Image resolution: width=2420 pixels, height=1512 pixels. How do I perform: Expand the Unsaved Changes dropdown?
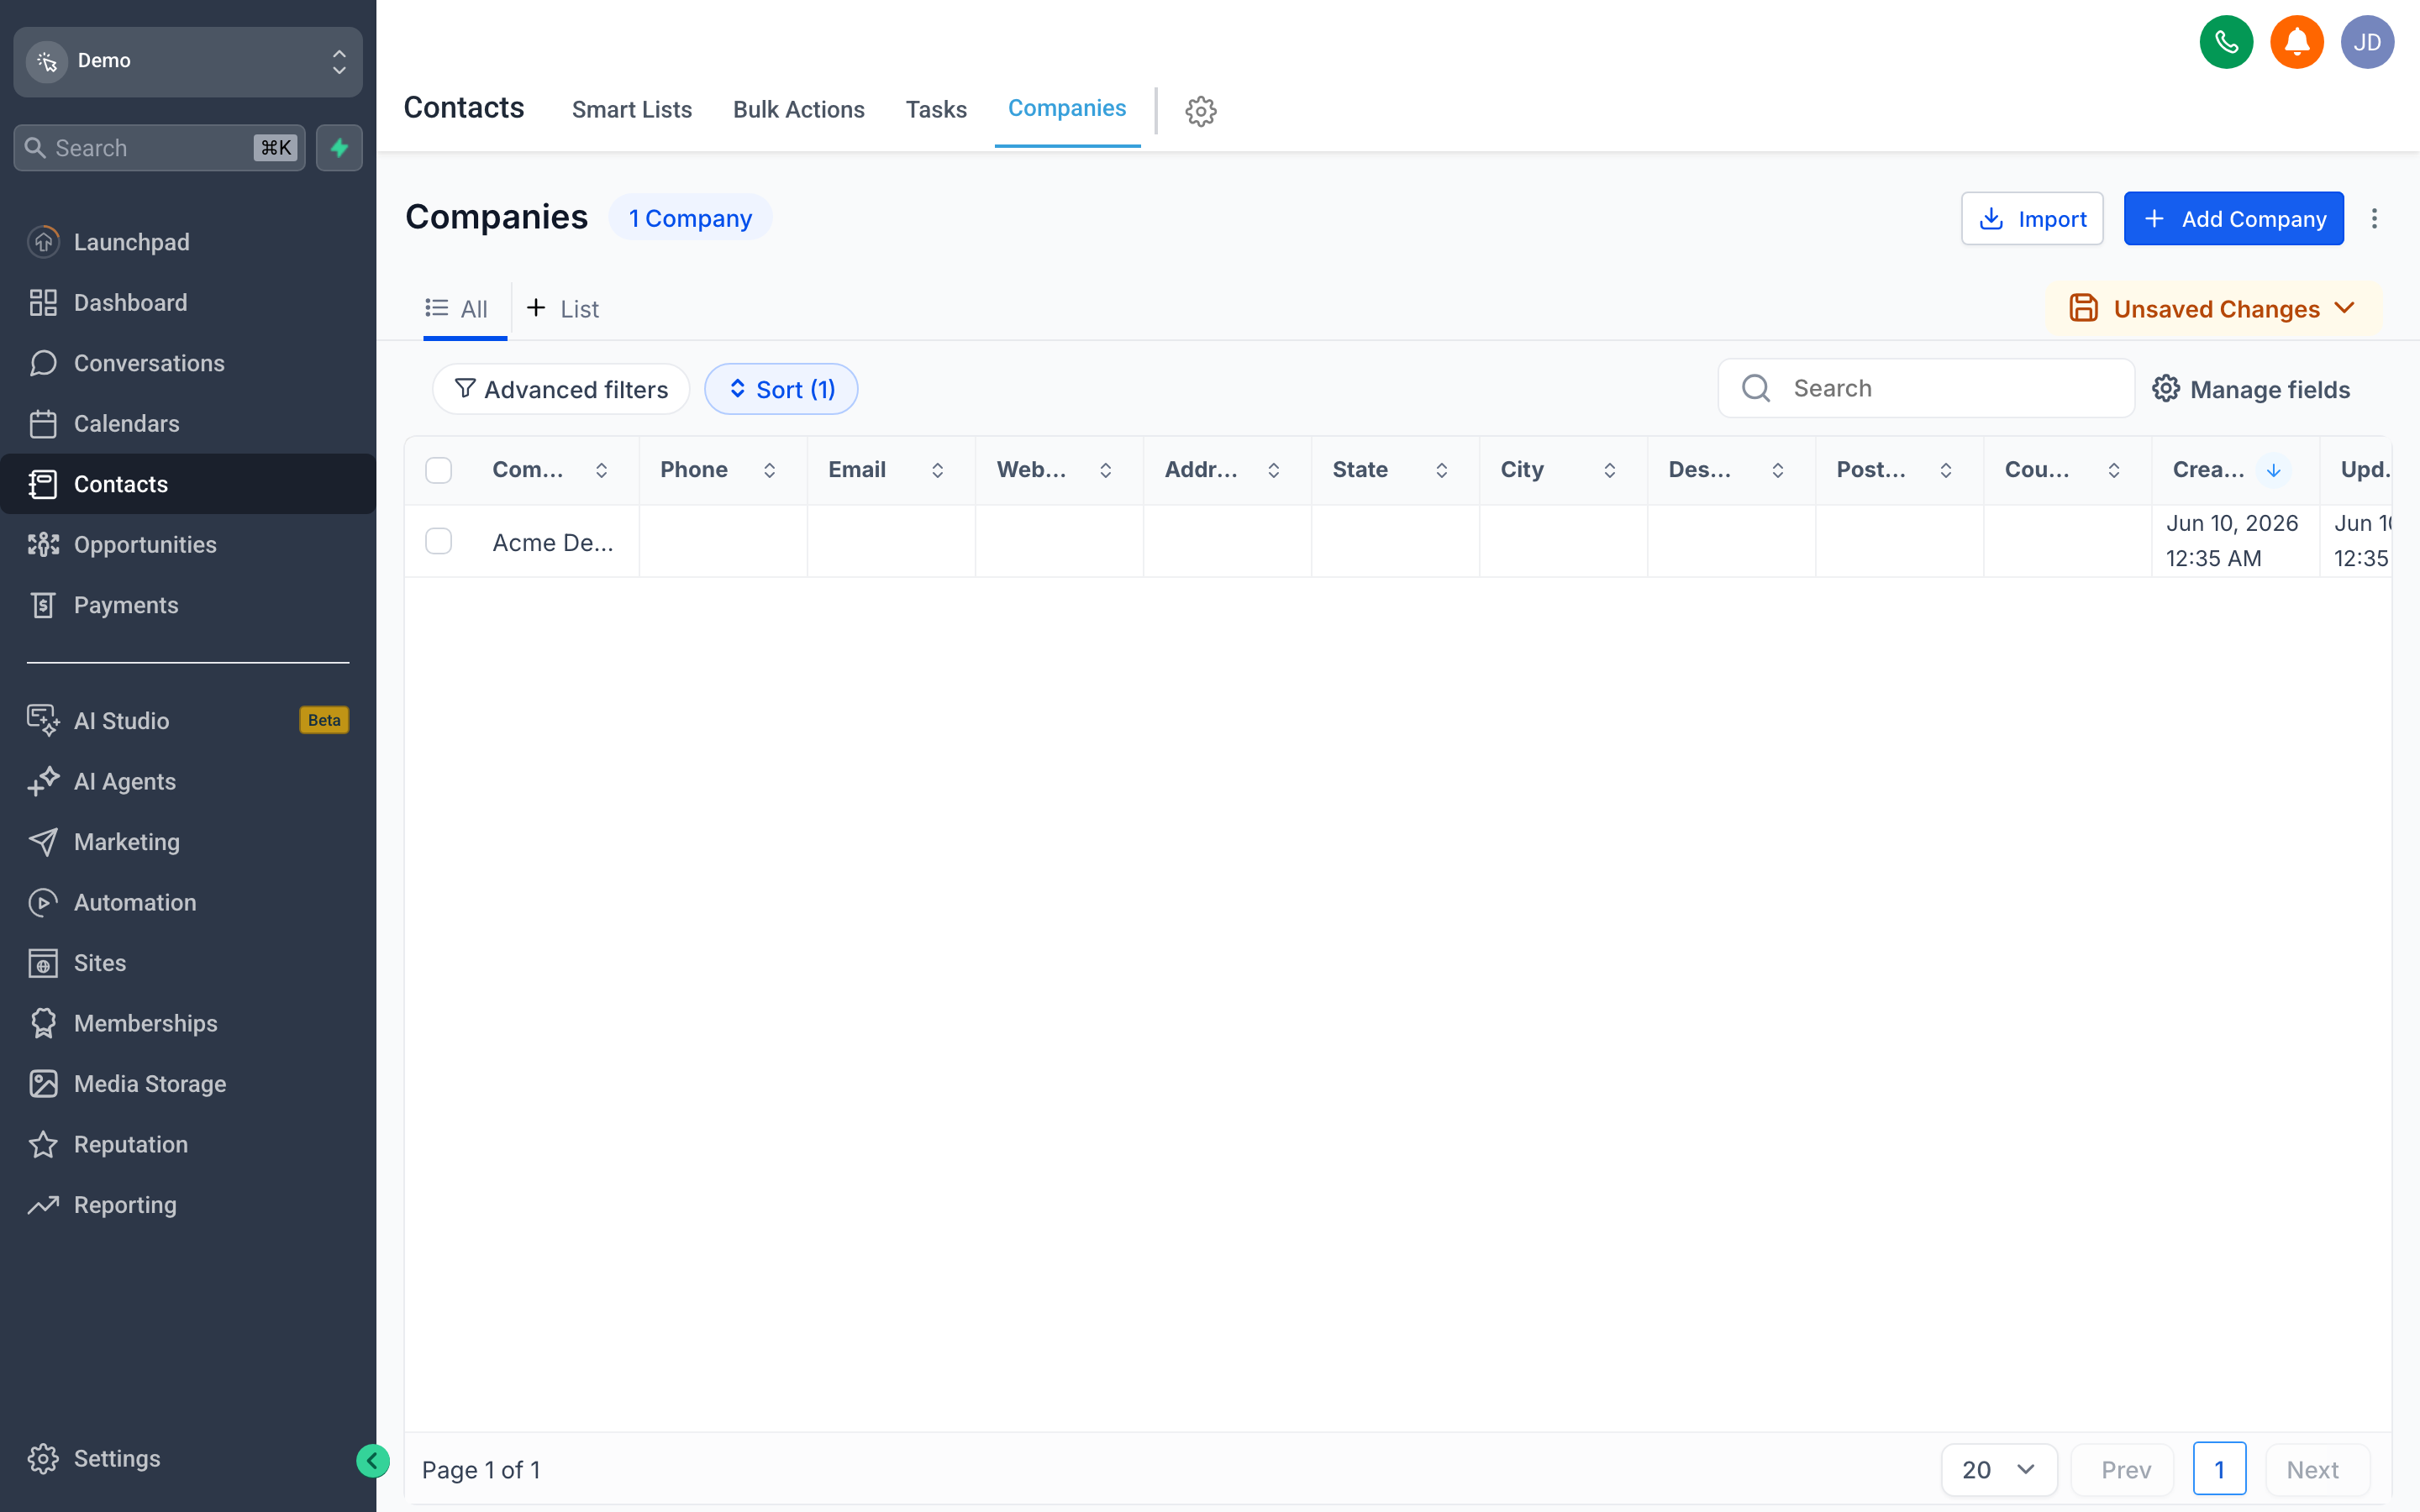[2214, 309]
